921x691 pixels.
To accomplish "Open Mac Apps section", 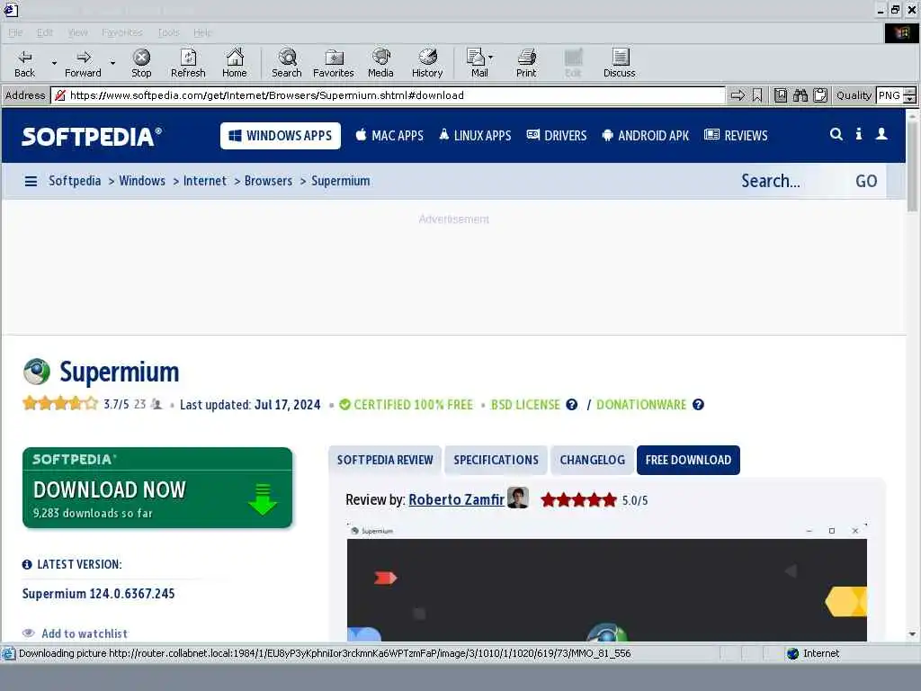I will coord(389,136).
